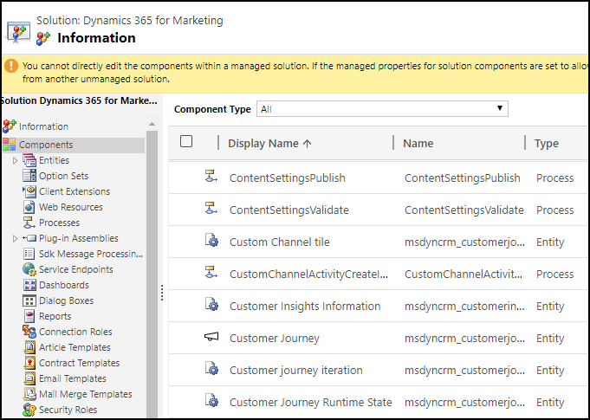Expand the Entities tree node
The image size is (590, 420).
pyautogui.click(x=15, y=160)
